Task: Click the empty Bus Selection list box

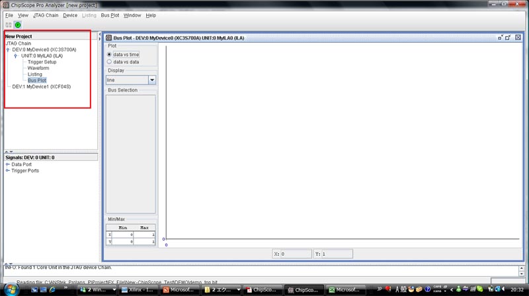Action: coord(130,154)
